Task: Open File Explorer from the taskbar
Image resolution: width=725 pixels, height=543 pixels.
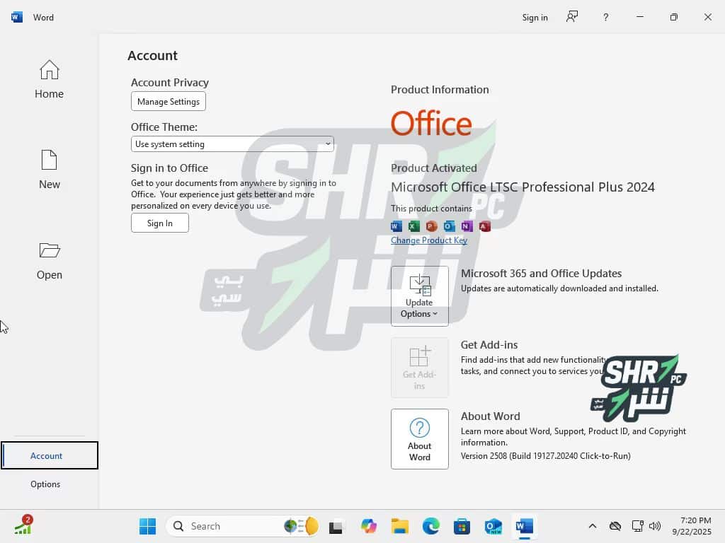Action: (x=400, y=526)
